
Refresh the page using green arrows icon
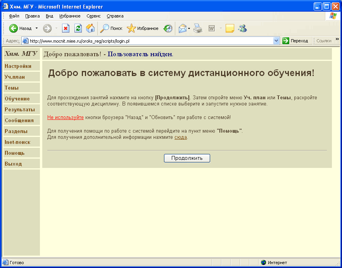tap(78, 28)
